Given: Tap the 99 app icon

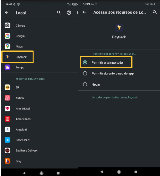Looking at the screenshot, I should (x=7, y=87).
